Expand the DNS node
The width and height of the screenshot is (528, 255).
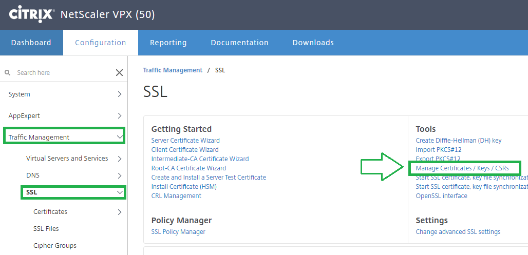119,175
